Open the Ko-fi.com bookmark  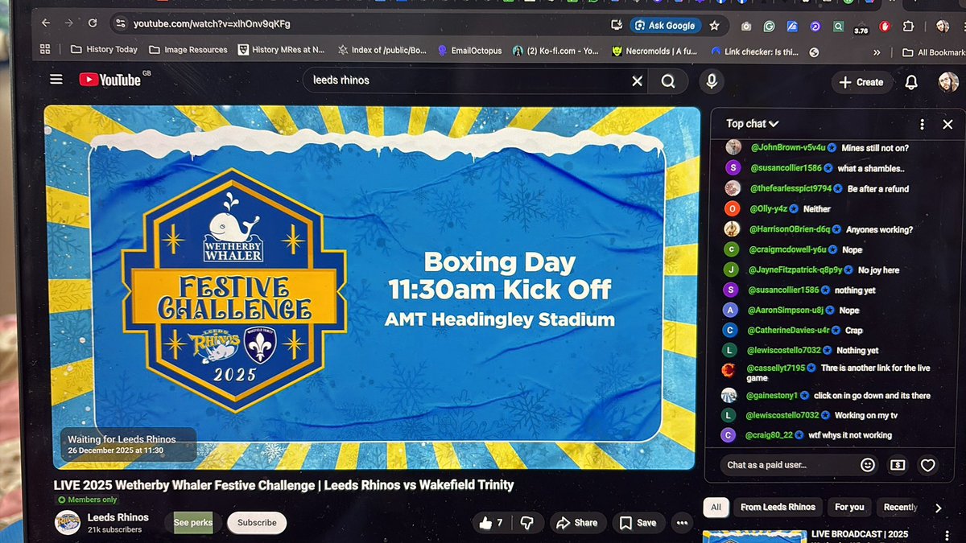coord(555,51)
